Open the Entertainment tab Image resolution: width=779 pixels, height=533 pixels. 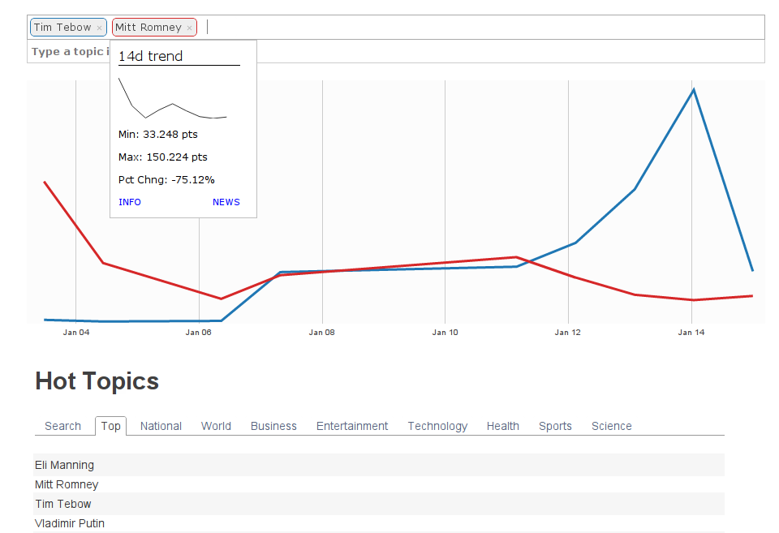(352, 426)
